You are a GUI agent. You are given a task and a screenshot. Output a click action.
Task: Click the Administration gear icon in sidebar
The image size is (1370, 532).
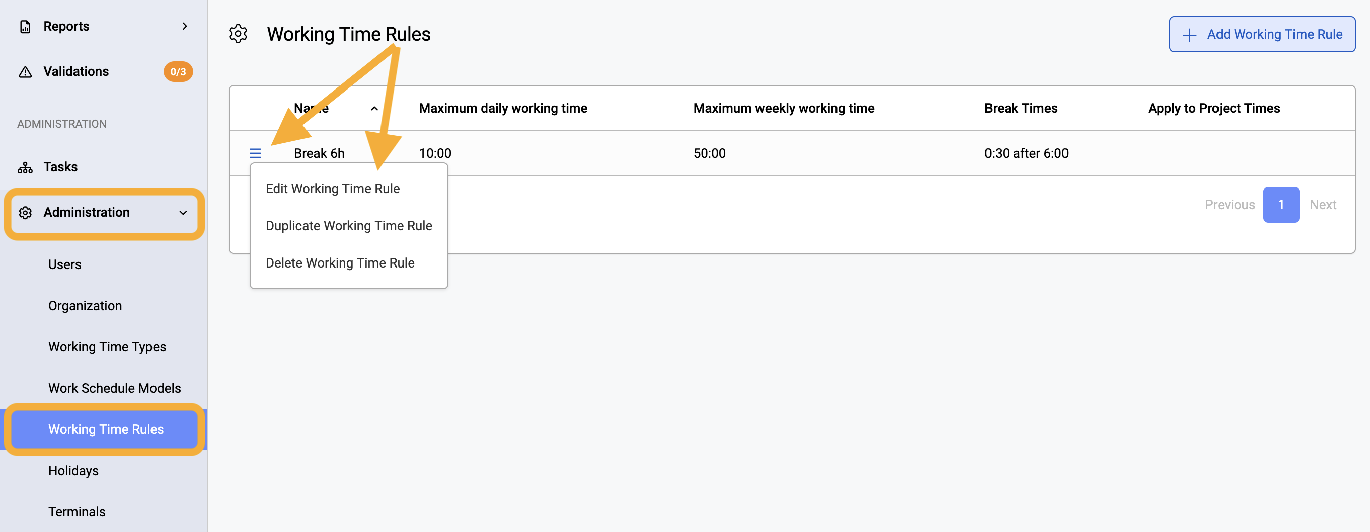tap(25, 213)
